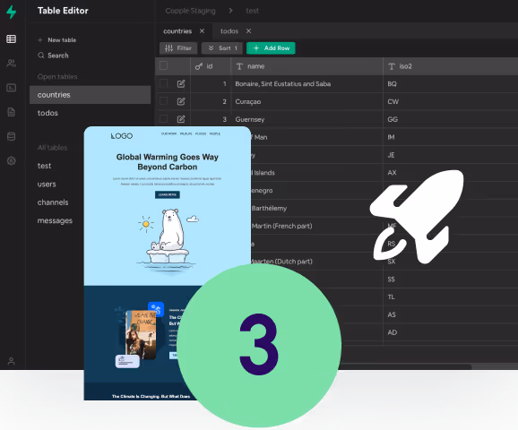
Task: Select countries in Open tables
Action: coord(90,95)
